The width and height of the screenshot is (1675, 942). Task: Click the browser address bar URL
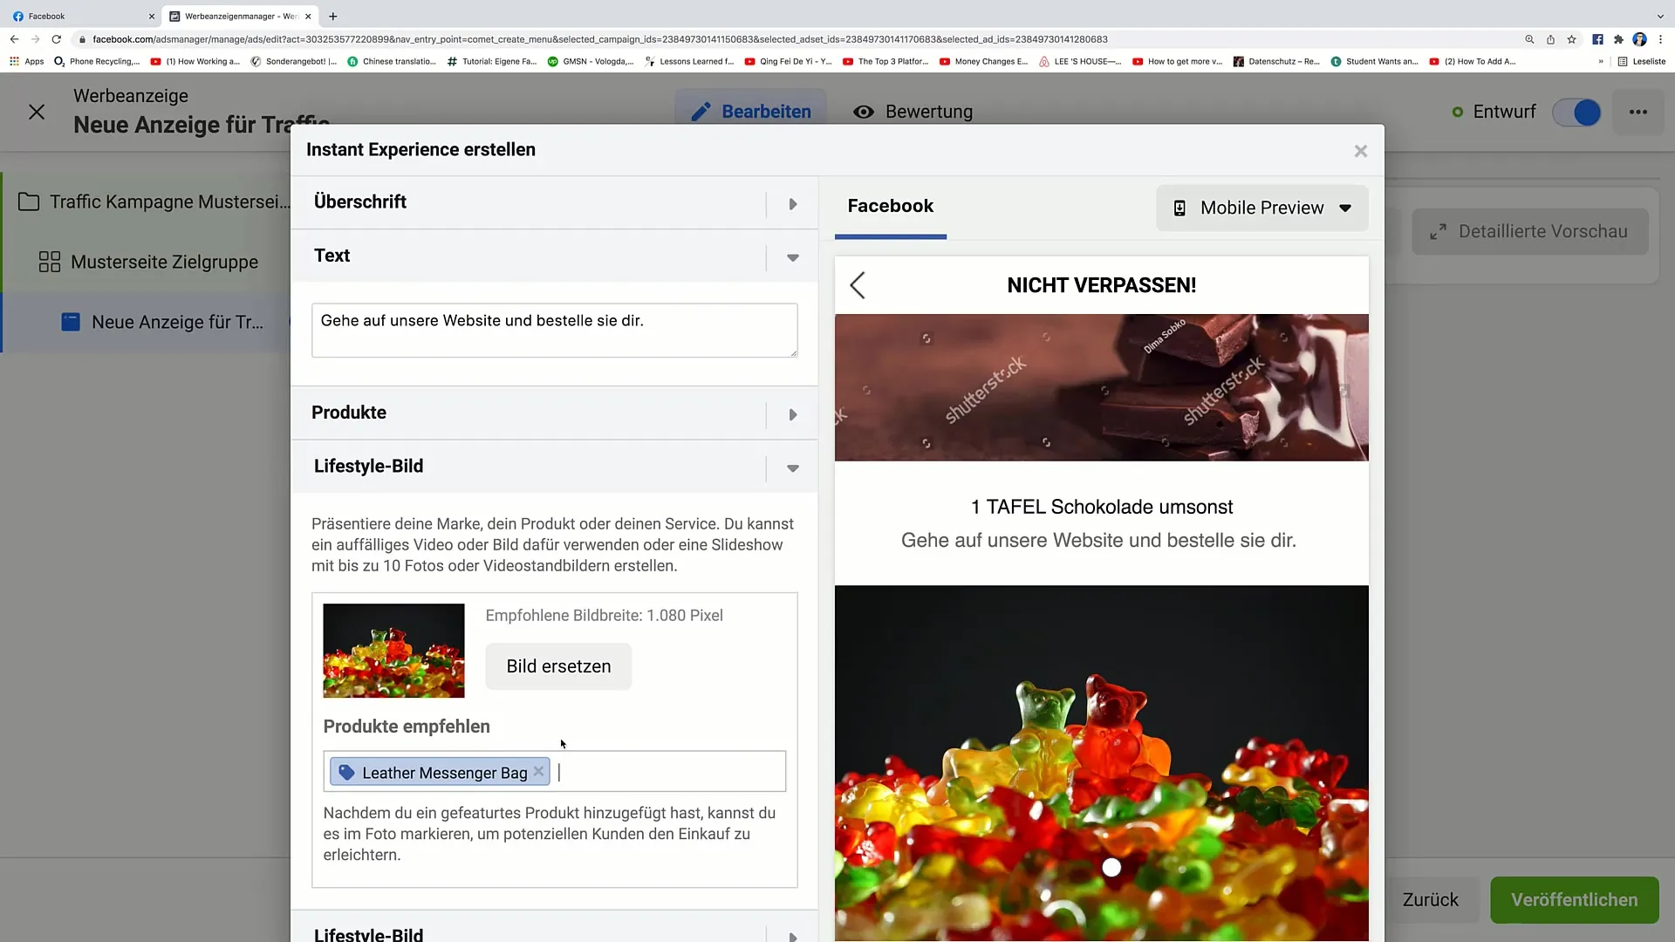[600, 39]
